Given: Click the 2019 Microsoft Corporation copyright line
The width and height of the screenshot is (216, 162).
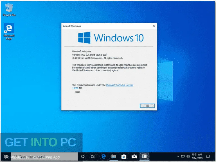Looking at the screenshot, I should (97, 58).
